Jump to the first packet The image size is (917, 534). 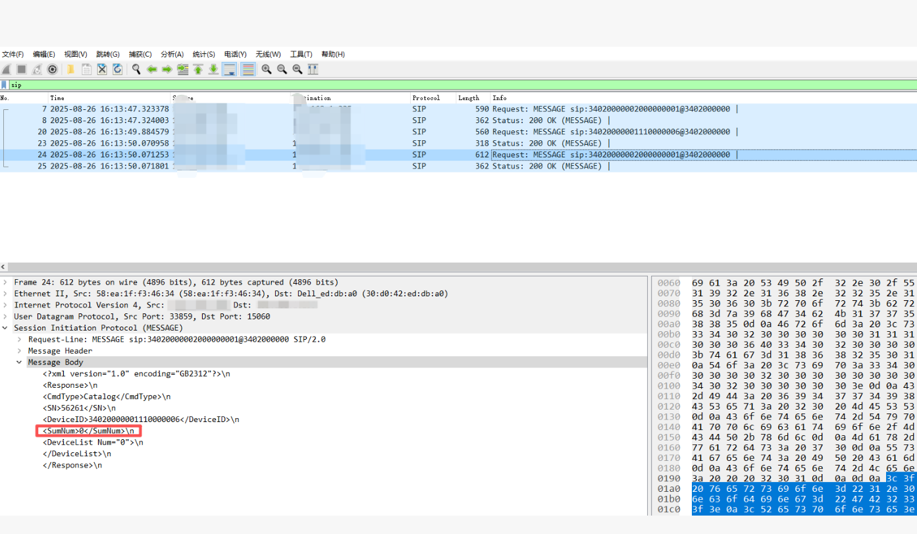point(198,69)
